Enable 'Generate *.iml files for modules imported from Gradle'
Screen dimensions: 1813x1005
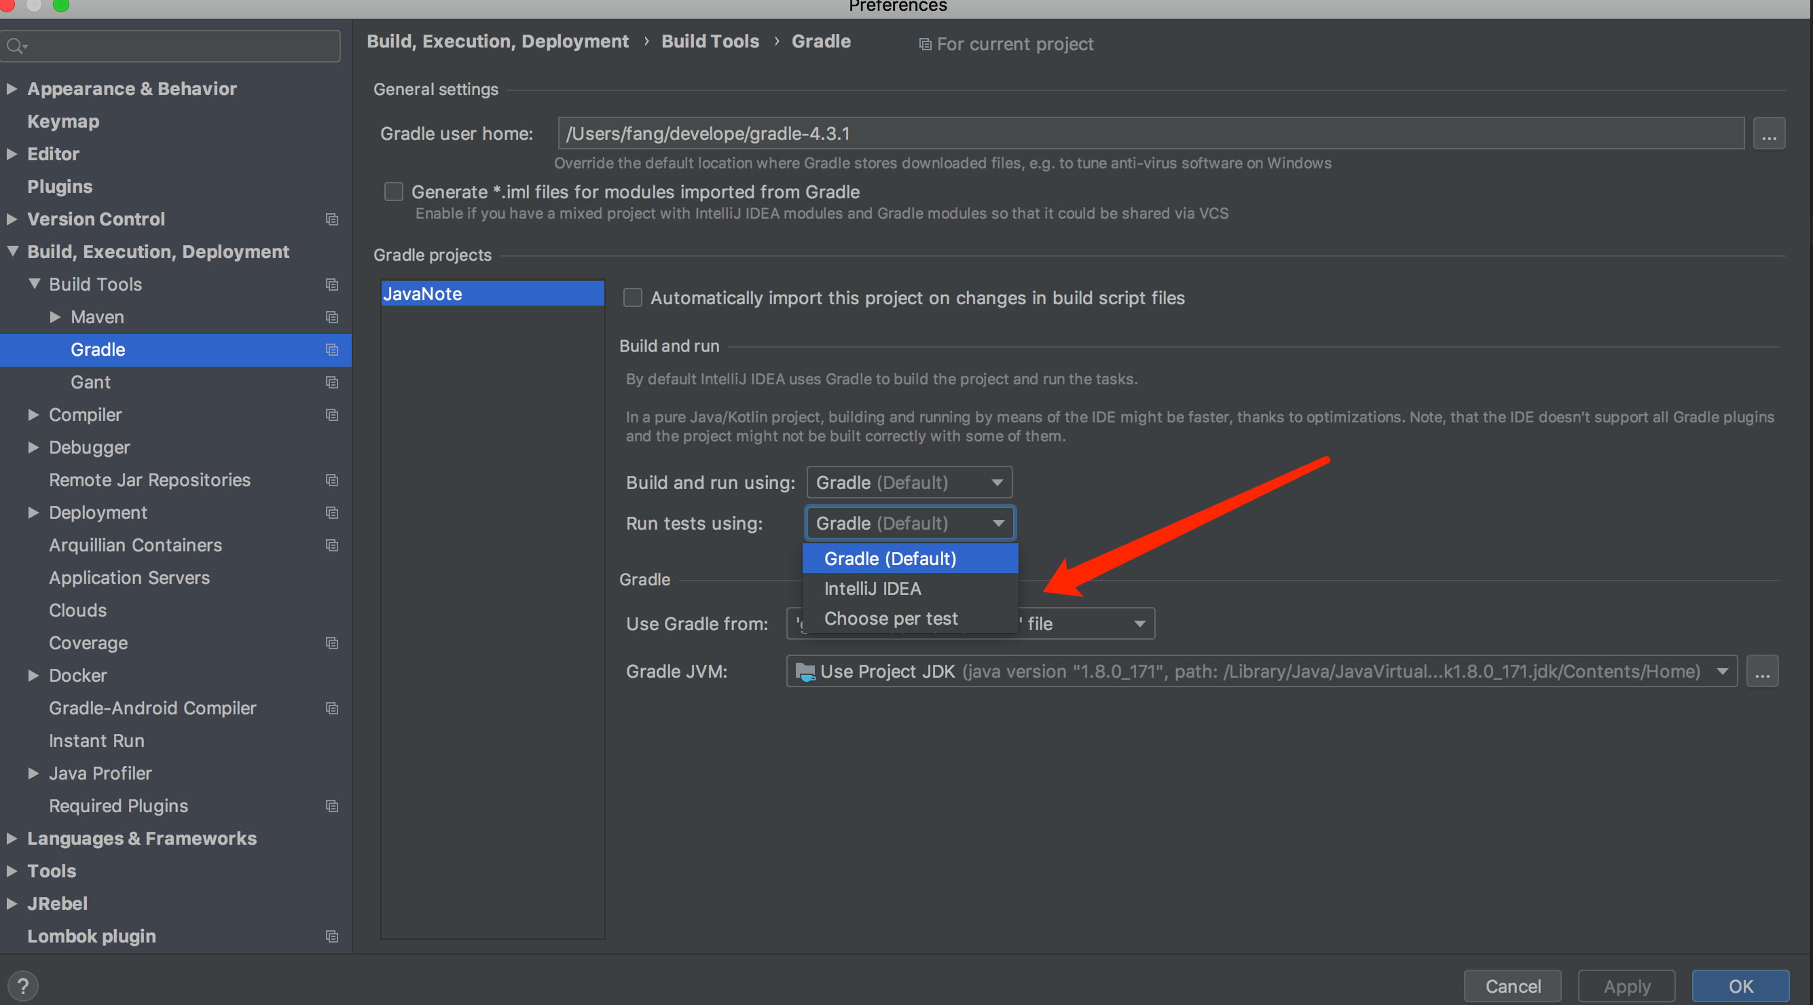point(393,191)
